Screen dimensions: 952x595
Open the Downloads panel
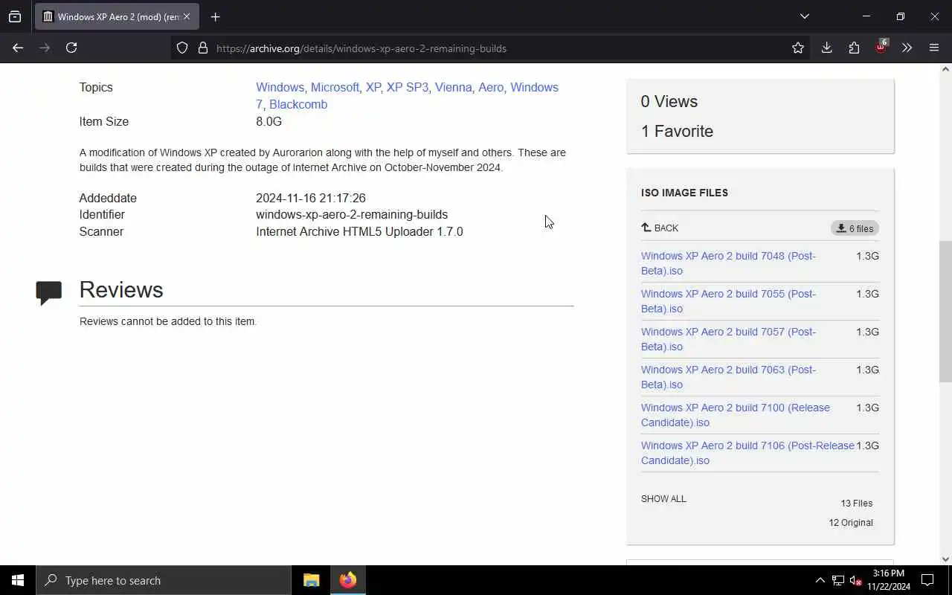coord(826,48)
